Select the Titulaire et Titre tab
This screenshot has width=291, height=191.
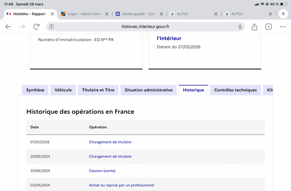pyautogui.click(x=98, y=90)
